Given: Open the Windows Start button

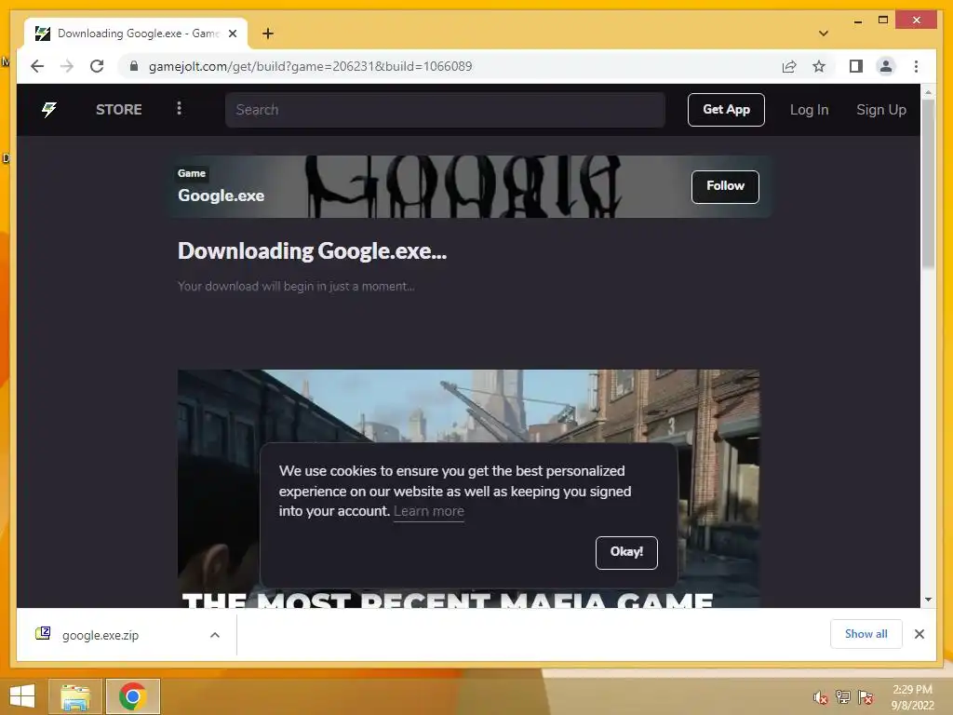Looking at the screenshot, I should pyautogui.click(x=22, y=696).
